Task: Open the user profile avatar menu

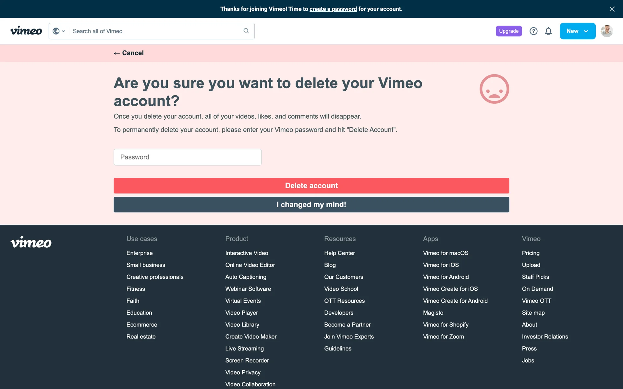Action: [x=606, y=31]
